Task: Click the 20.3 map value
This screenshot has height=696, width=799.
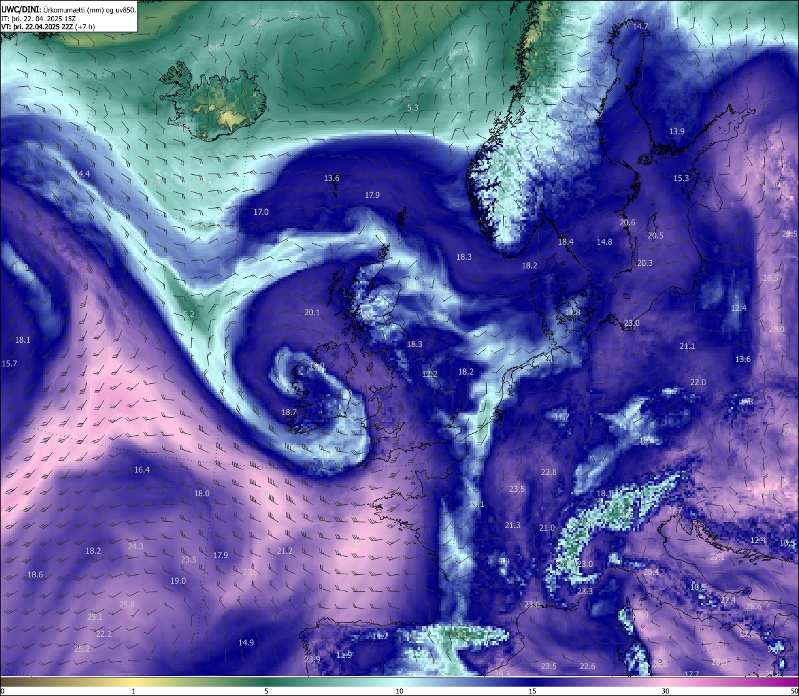Action: pos(645,263)
